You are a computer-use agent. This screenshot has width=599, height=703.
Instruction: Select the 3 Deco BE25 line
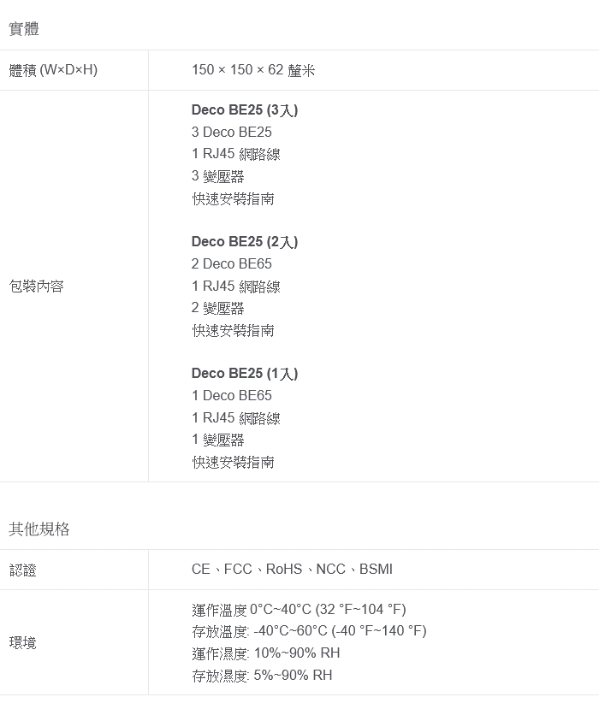(x=232, y=133)
